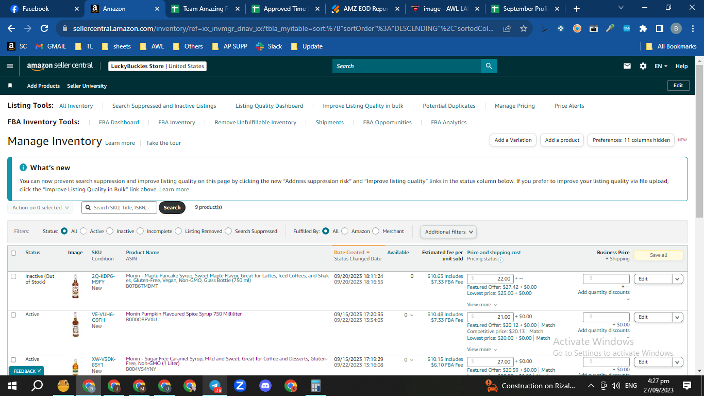704x396 pixels.
Task: Open the Additional filters dropdown
Action: coord(448,232)
